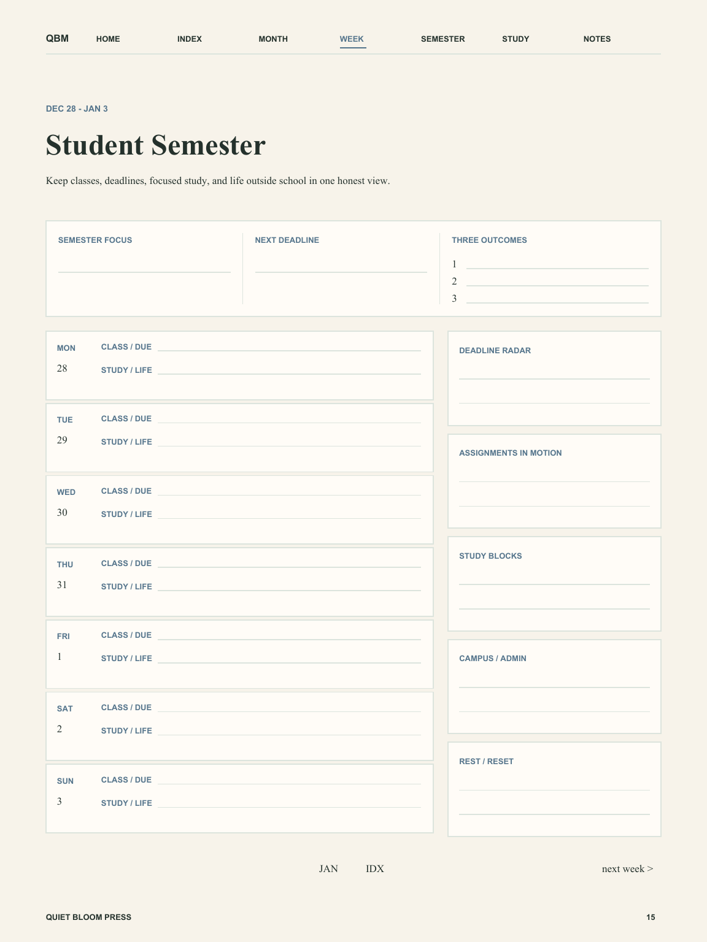Open the IDX link at the bottom

[x=375, y=868]
